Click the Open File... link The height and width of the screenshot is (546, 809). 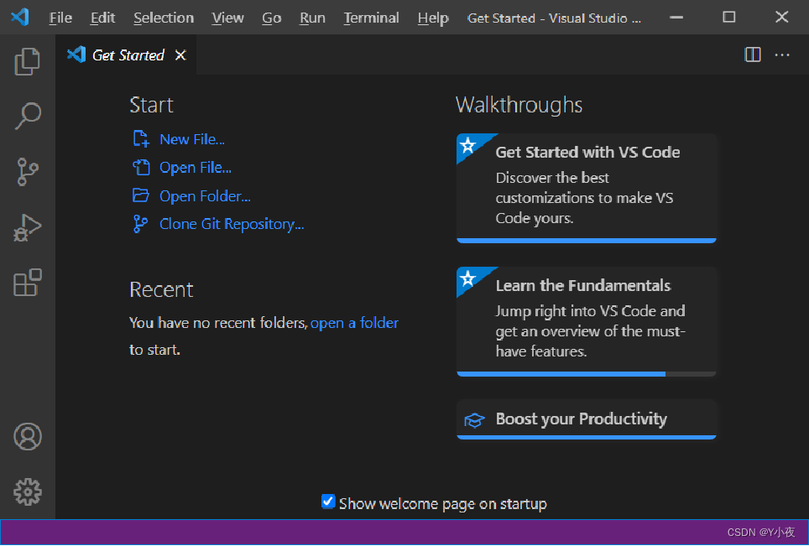pyautogui.click(x=196, y=168)
